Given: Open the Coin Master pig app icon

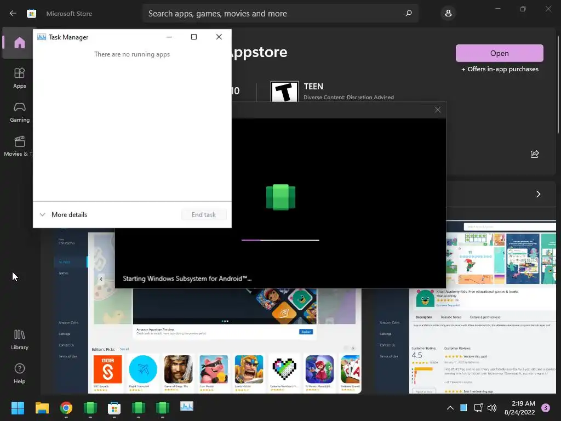Looking at the screenshot, I should click(x=214, y=369).
